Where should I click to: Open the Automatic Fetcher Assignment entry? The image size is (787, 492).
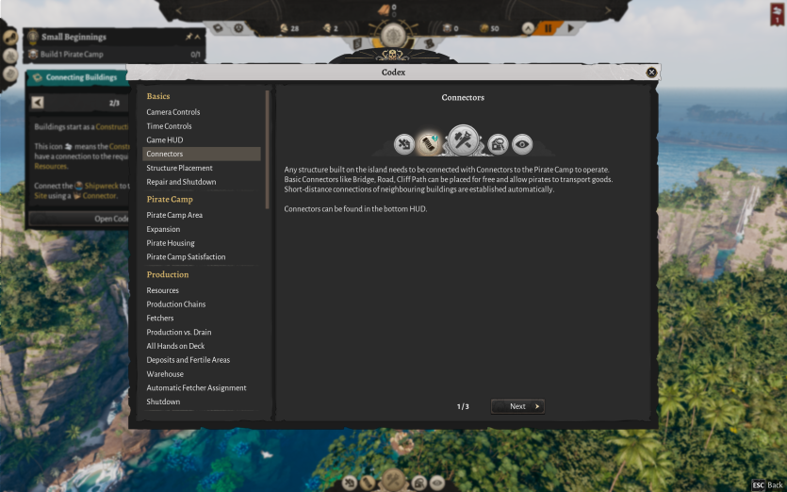click(x=196, y=387)
